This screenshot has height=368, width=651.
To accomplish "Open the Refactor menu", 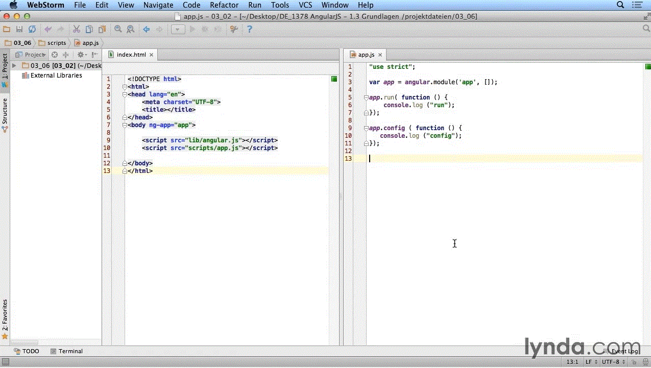I will [x=224, y=5].
